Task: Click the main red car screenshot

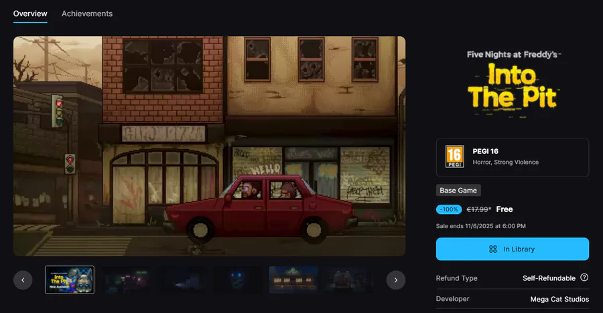Action: pyautogui.click(x=209, y=146)
